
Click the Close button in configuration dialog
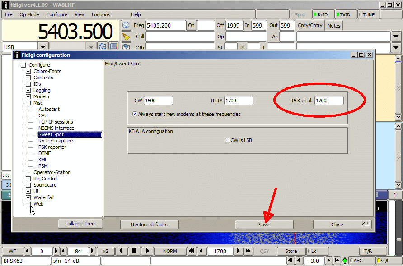pos(342,225)
